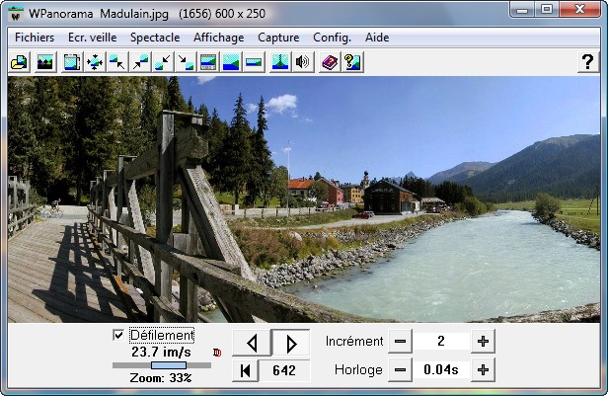Click the small thin landscape size icon

(x=254, y=62)
